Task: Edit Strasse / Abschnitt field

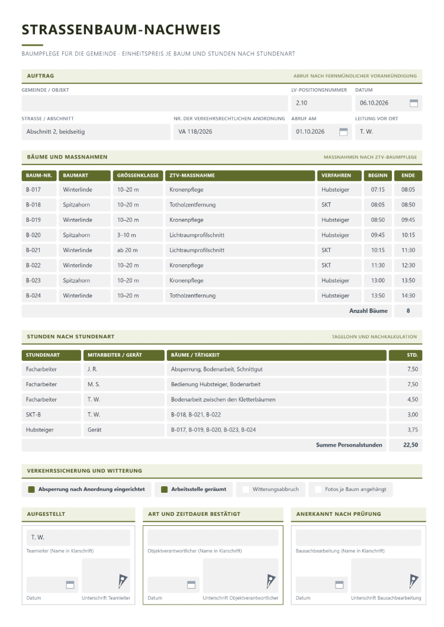Action: click(96, 132)
